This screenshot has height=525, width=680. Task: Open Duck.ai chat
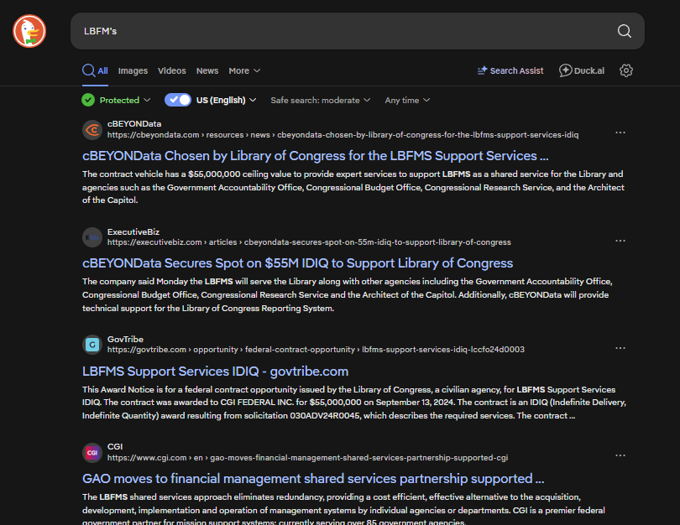[x=582, y=70]
